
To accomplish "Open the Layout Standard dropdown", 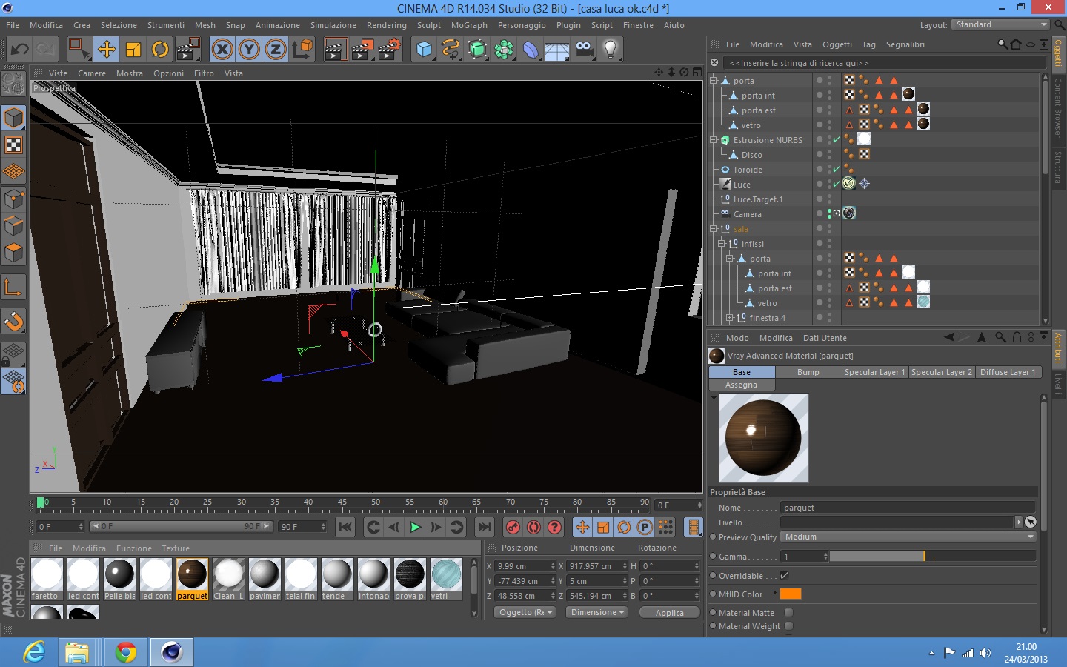I will 1000,24.
